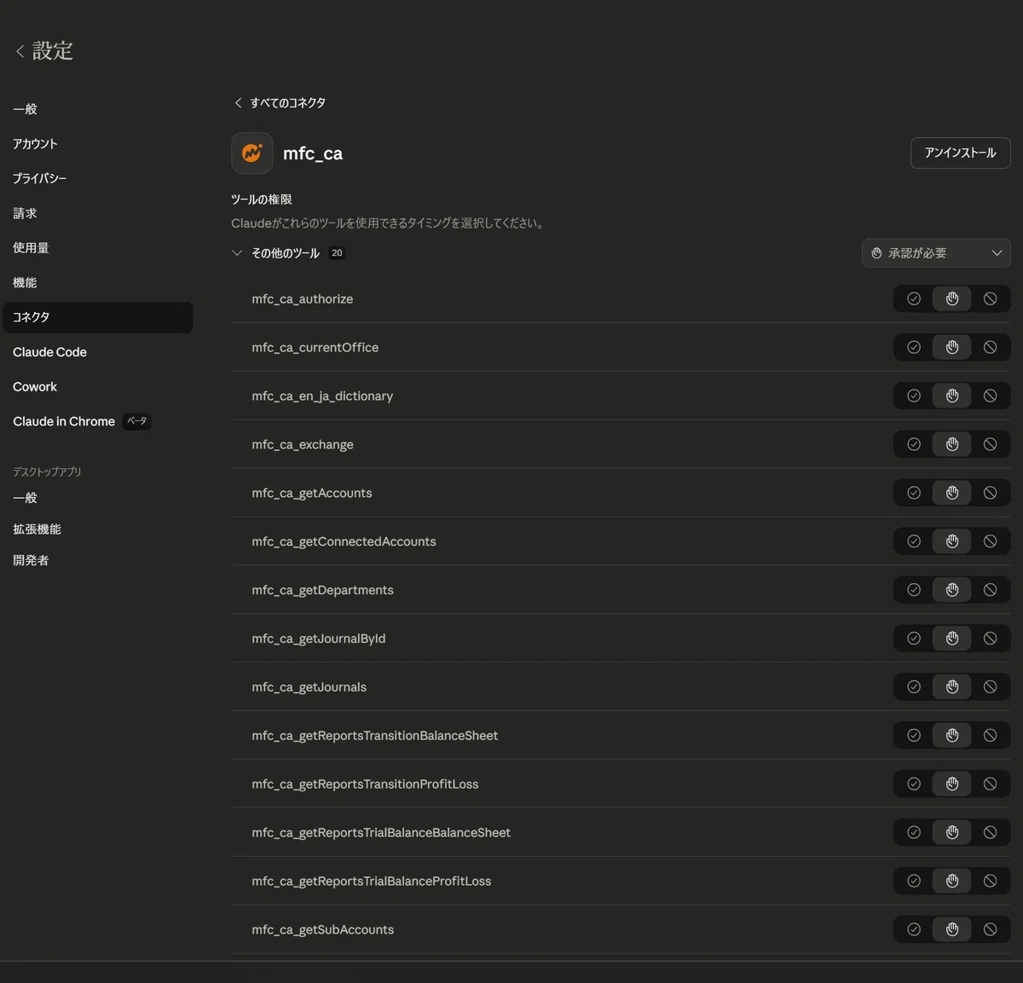Select hand (approval) option for mfc_ca_getSubAccounts
This screenshot has width=1023, height=983.
[x=952, y=930]
